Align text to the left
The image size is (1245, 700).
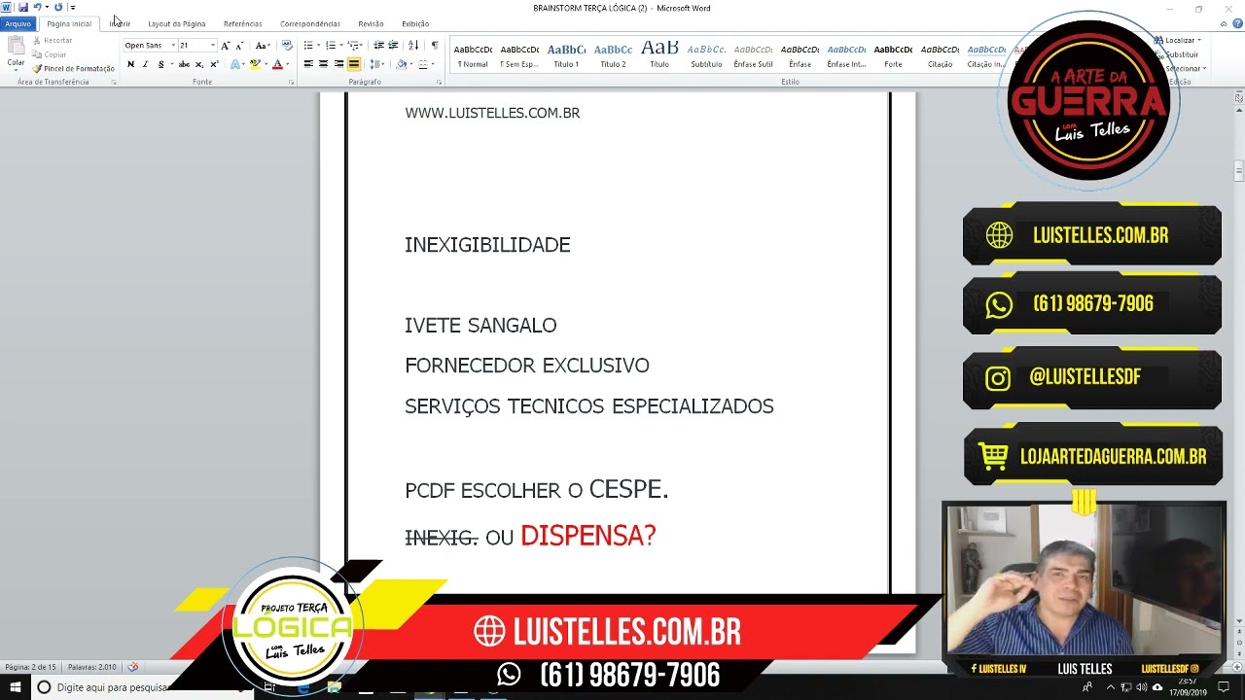coord(308,64)
